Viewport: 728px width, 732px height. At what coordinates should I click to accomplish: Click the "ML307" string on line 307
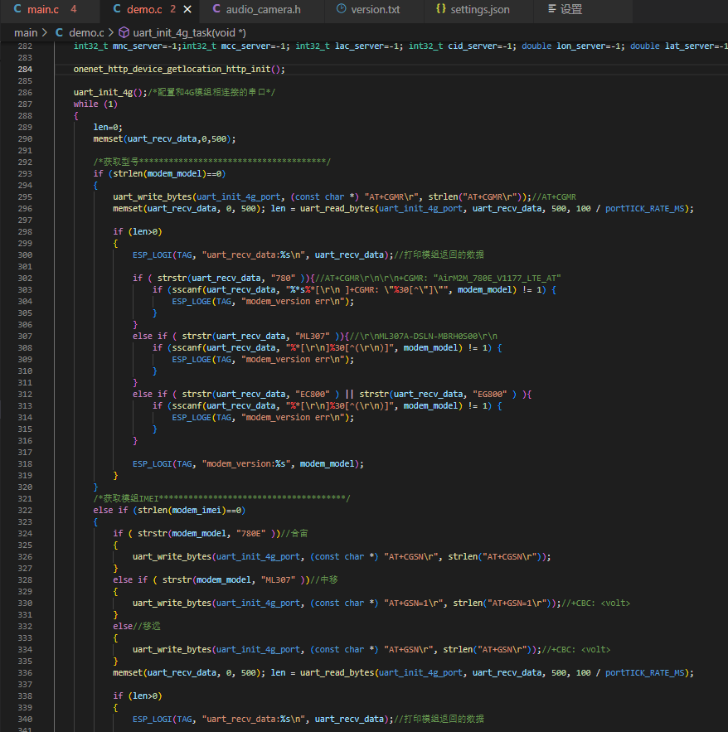pyautogui.click(x=313, y=336)
